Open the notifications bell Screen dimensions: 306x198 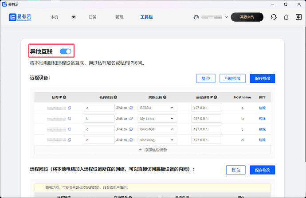pos(286,17)
